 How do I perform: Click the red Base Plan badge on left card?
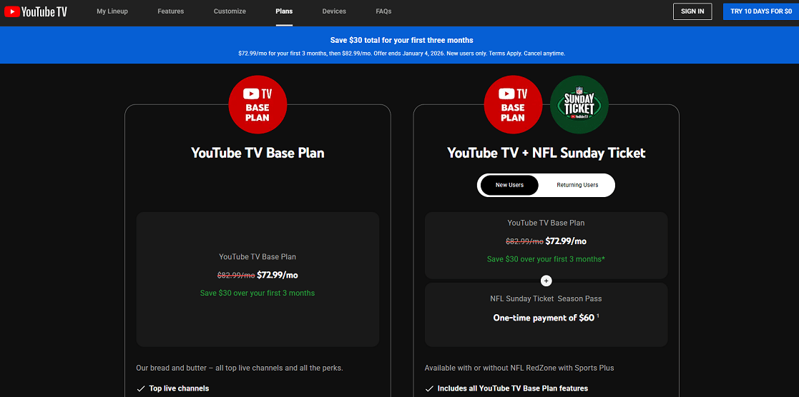tap(258, 104)
